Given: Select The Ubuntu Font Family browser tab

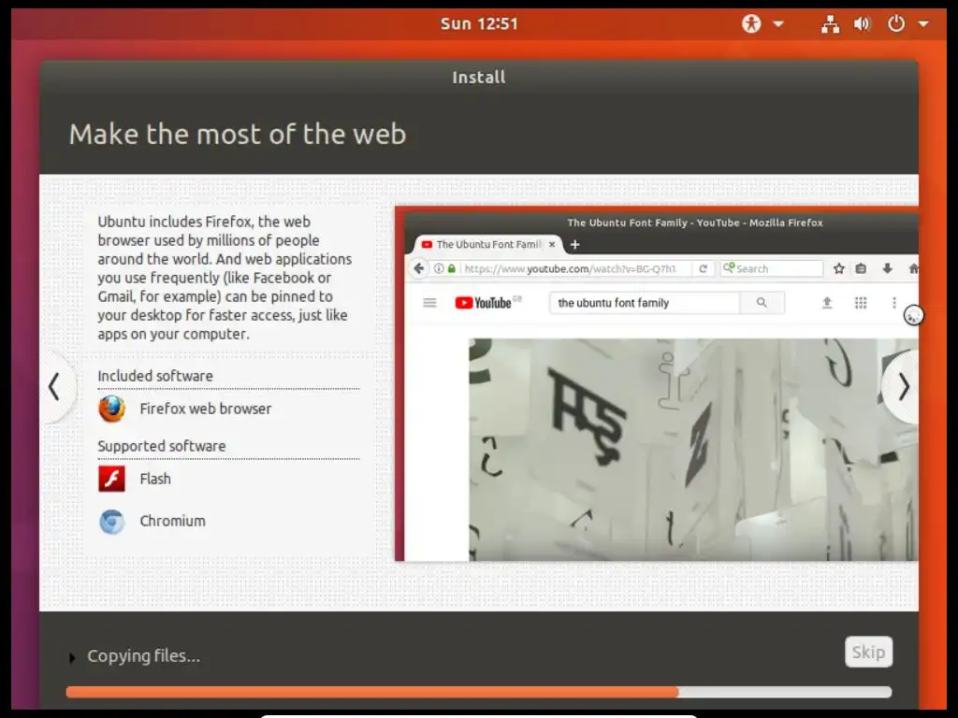Looking at the screenshot, I should tap(488, 245).
